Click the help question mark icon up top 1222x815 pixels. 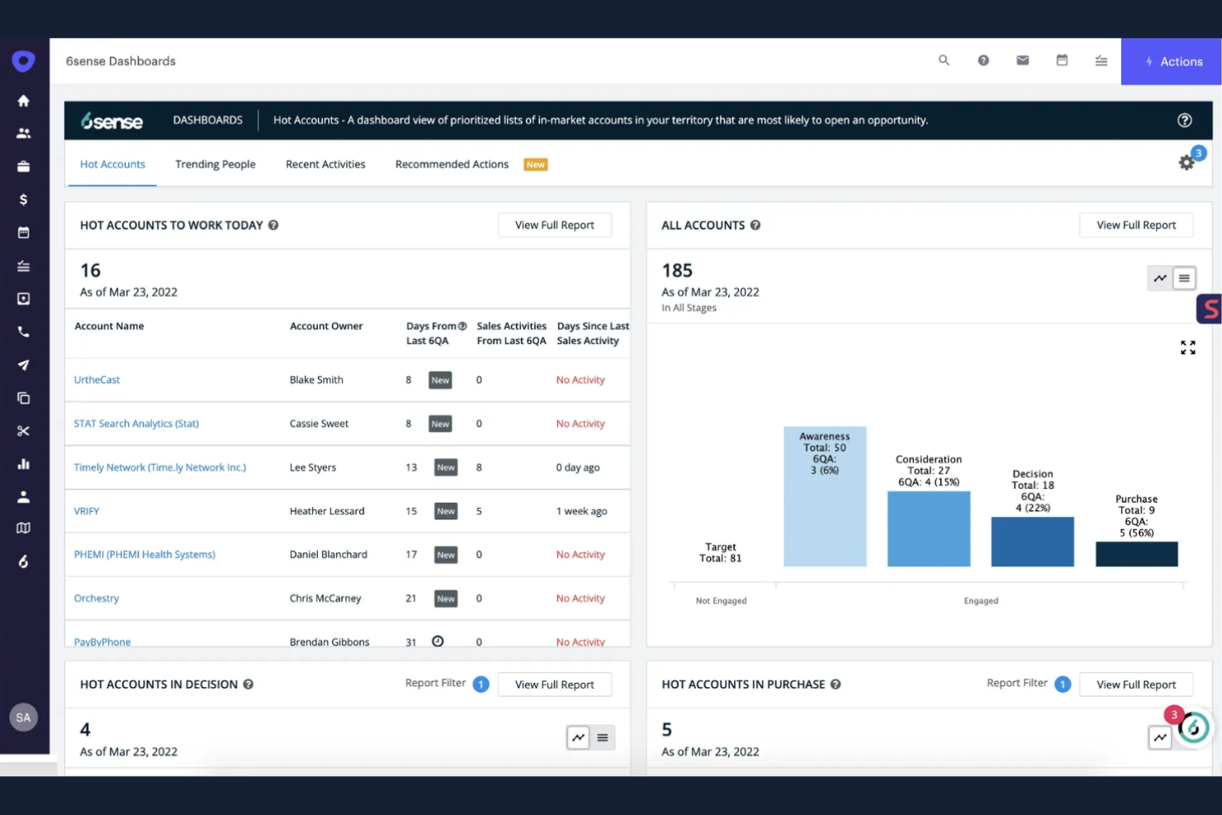coord(983,60)
